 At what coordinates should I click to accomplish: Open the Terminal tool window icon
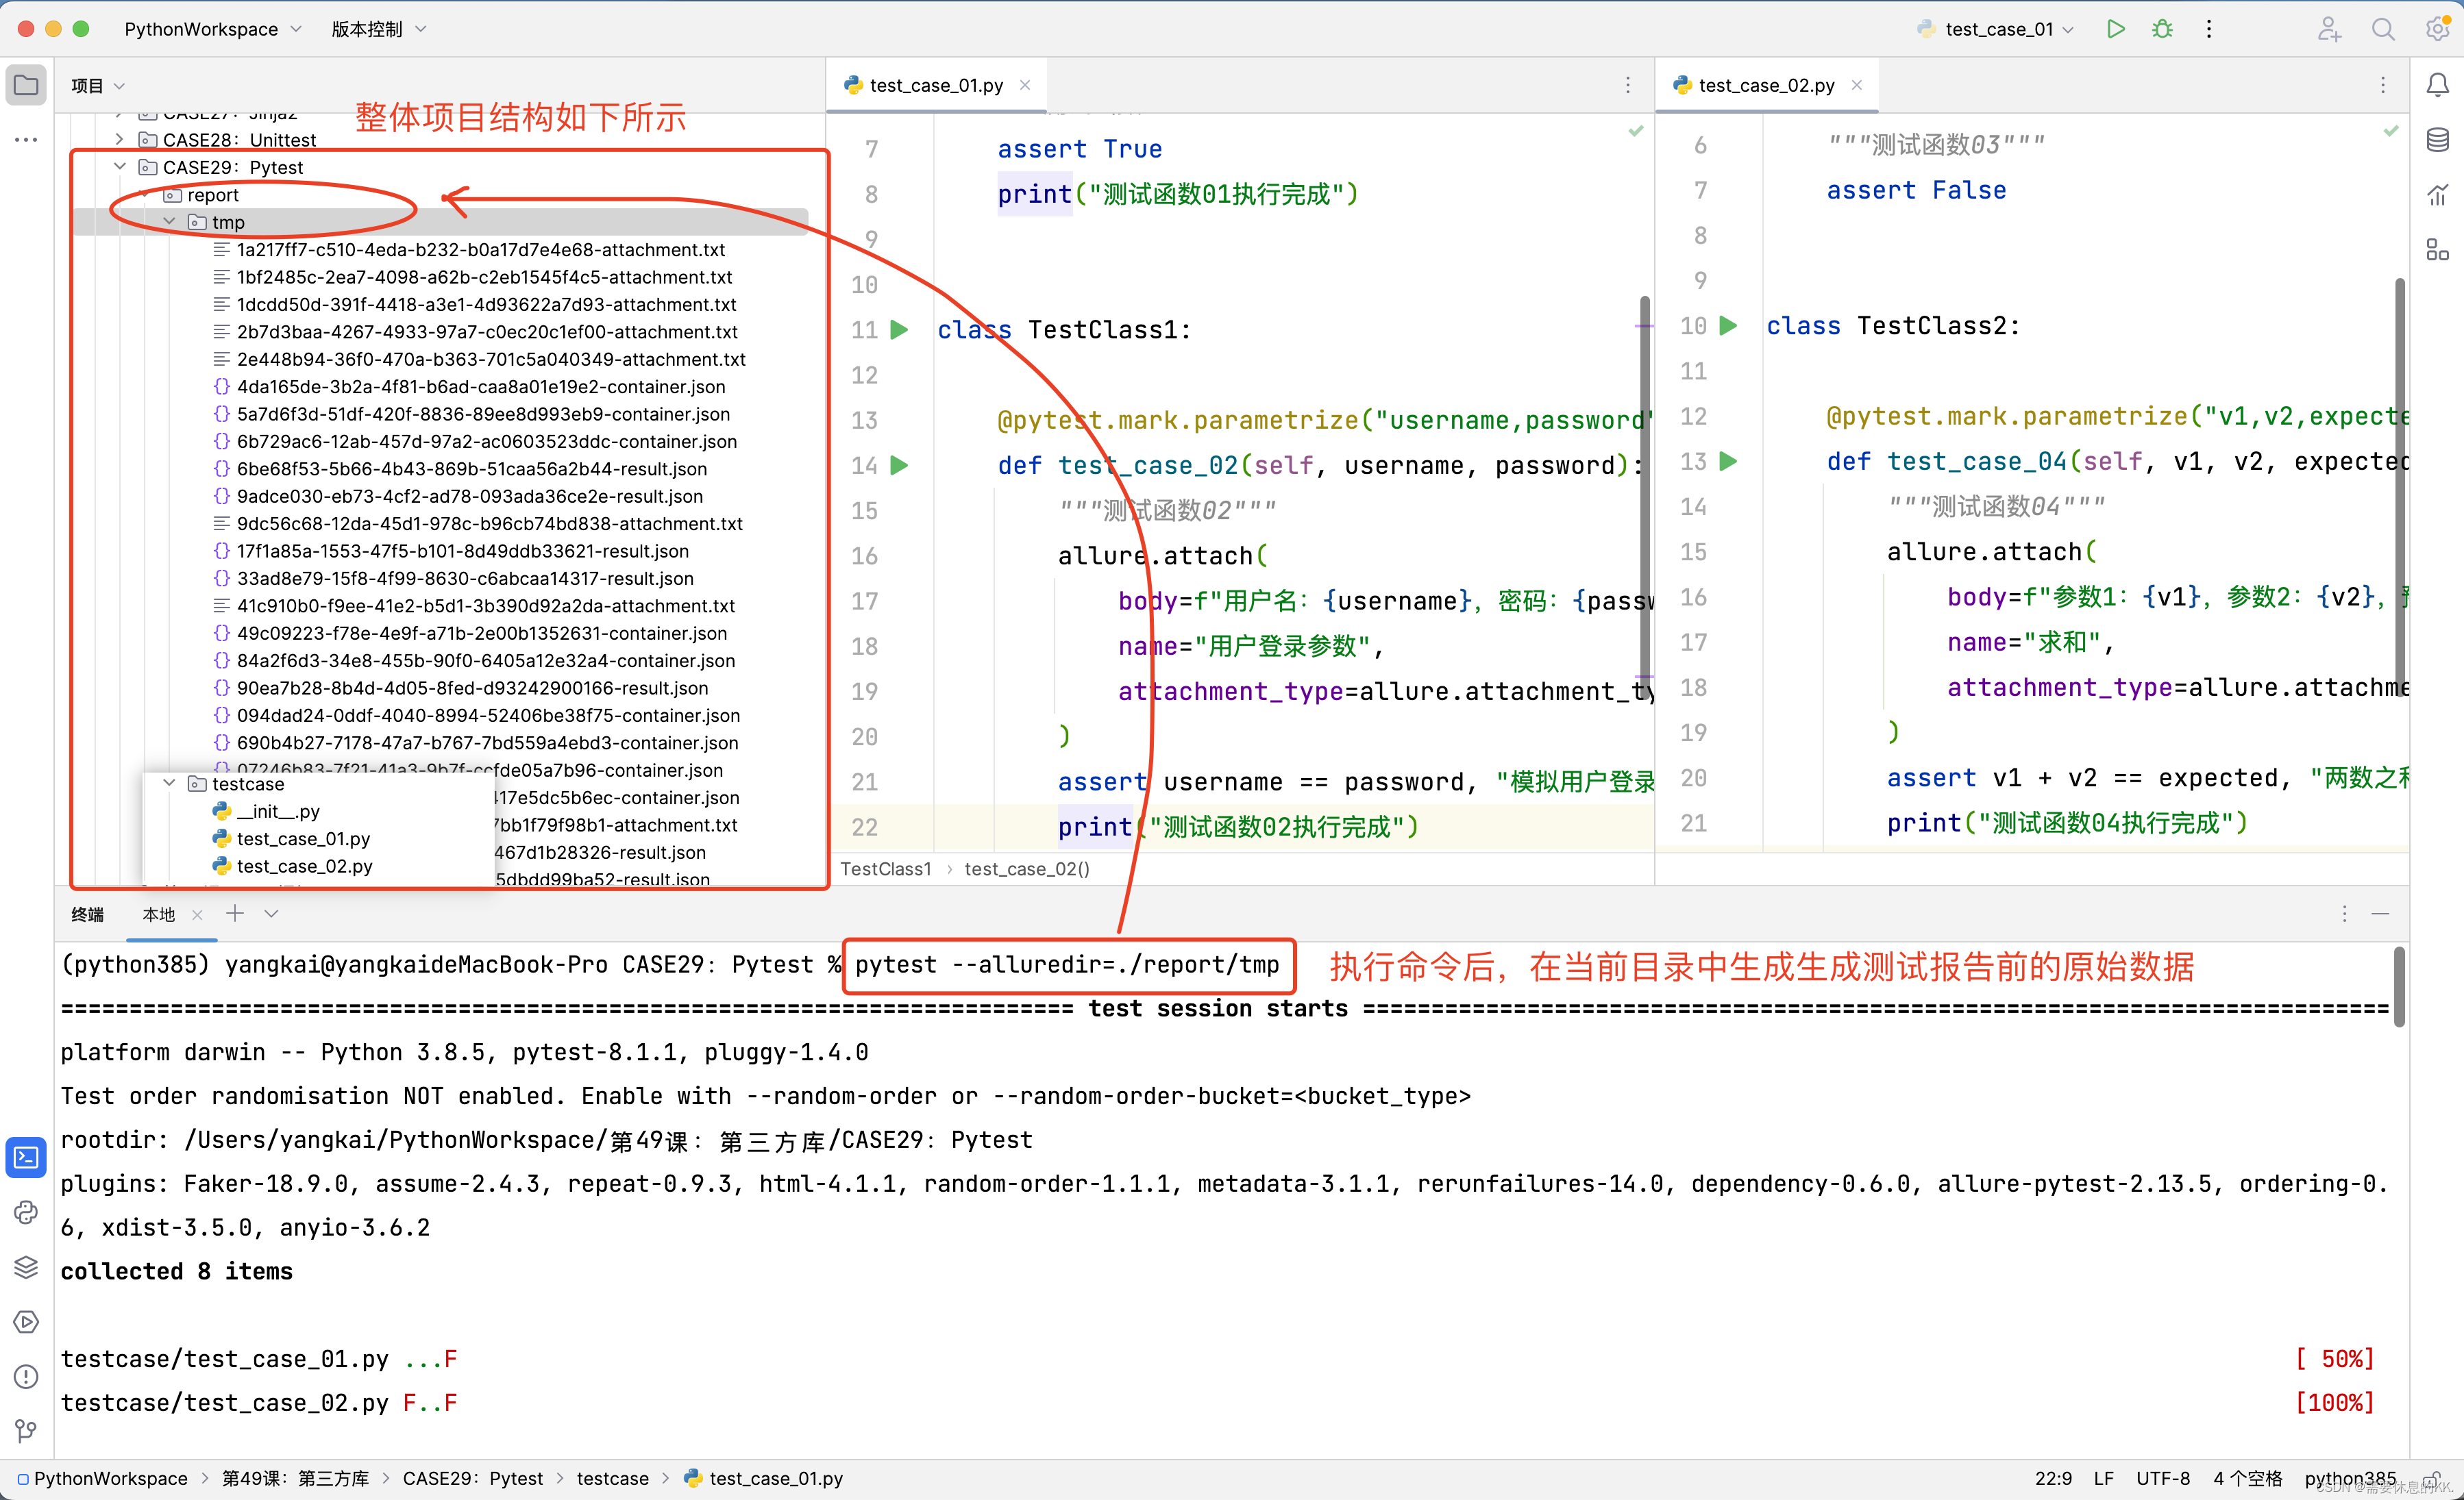tap(26, 1158)
